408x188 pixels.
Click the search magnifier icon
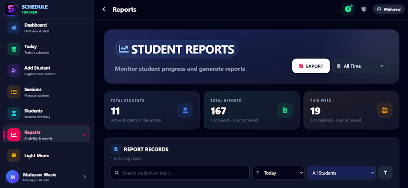[x=117, y=173]
